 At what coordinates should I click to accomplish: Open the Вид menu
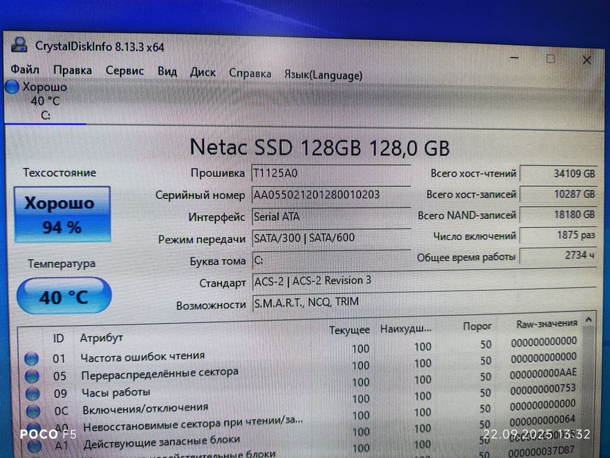(168, 71)
